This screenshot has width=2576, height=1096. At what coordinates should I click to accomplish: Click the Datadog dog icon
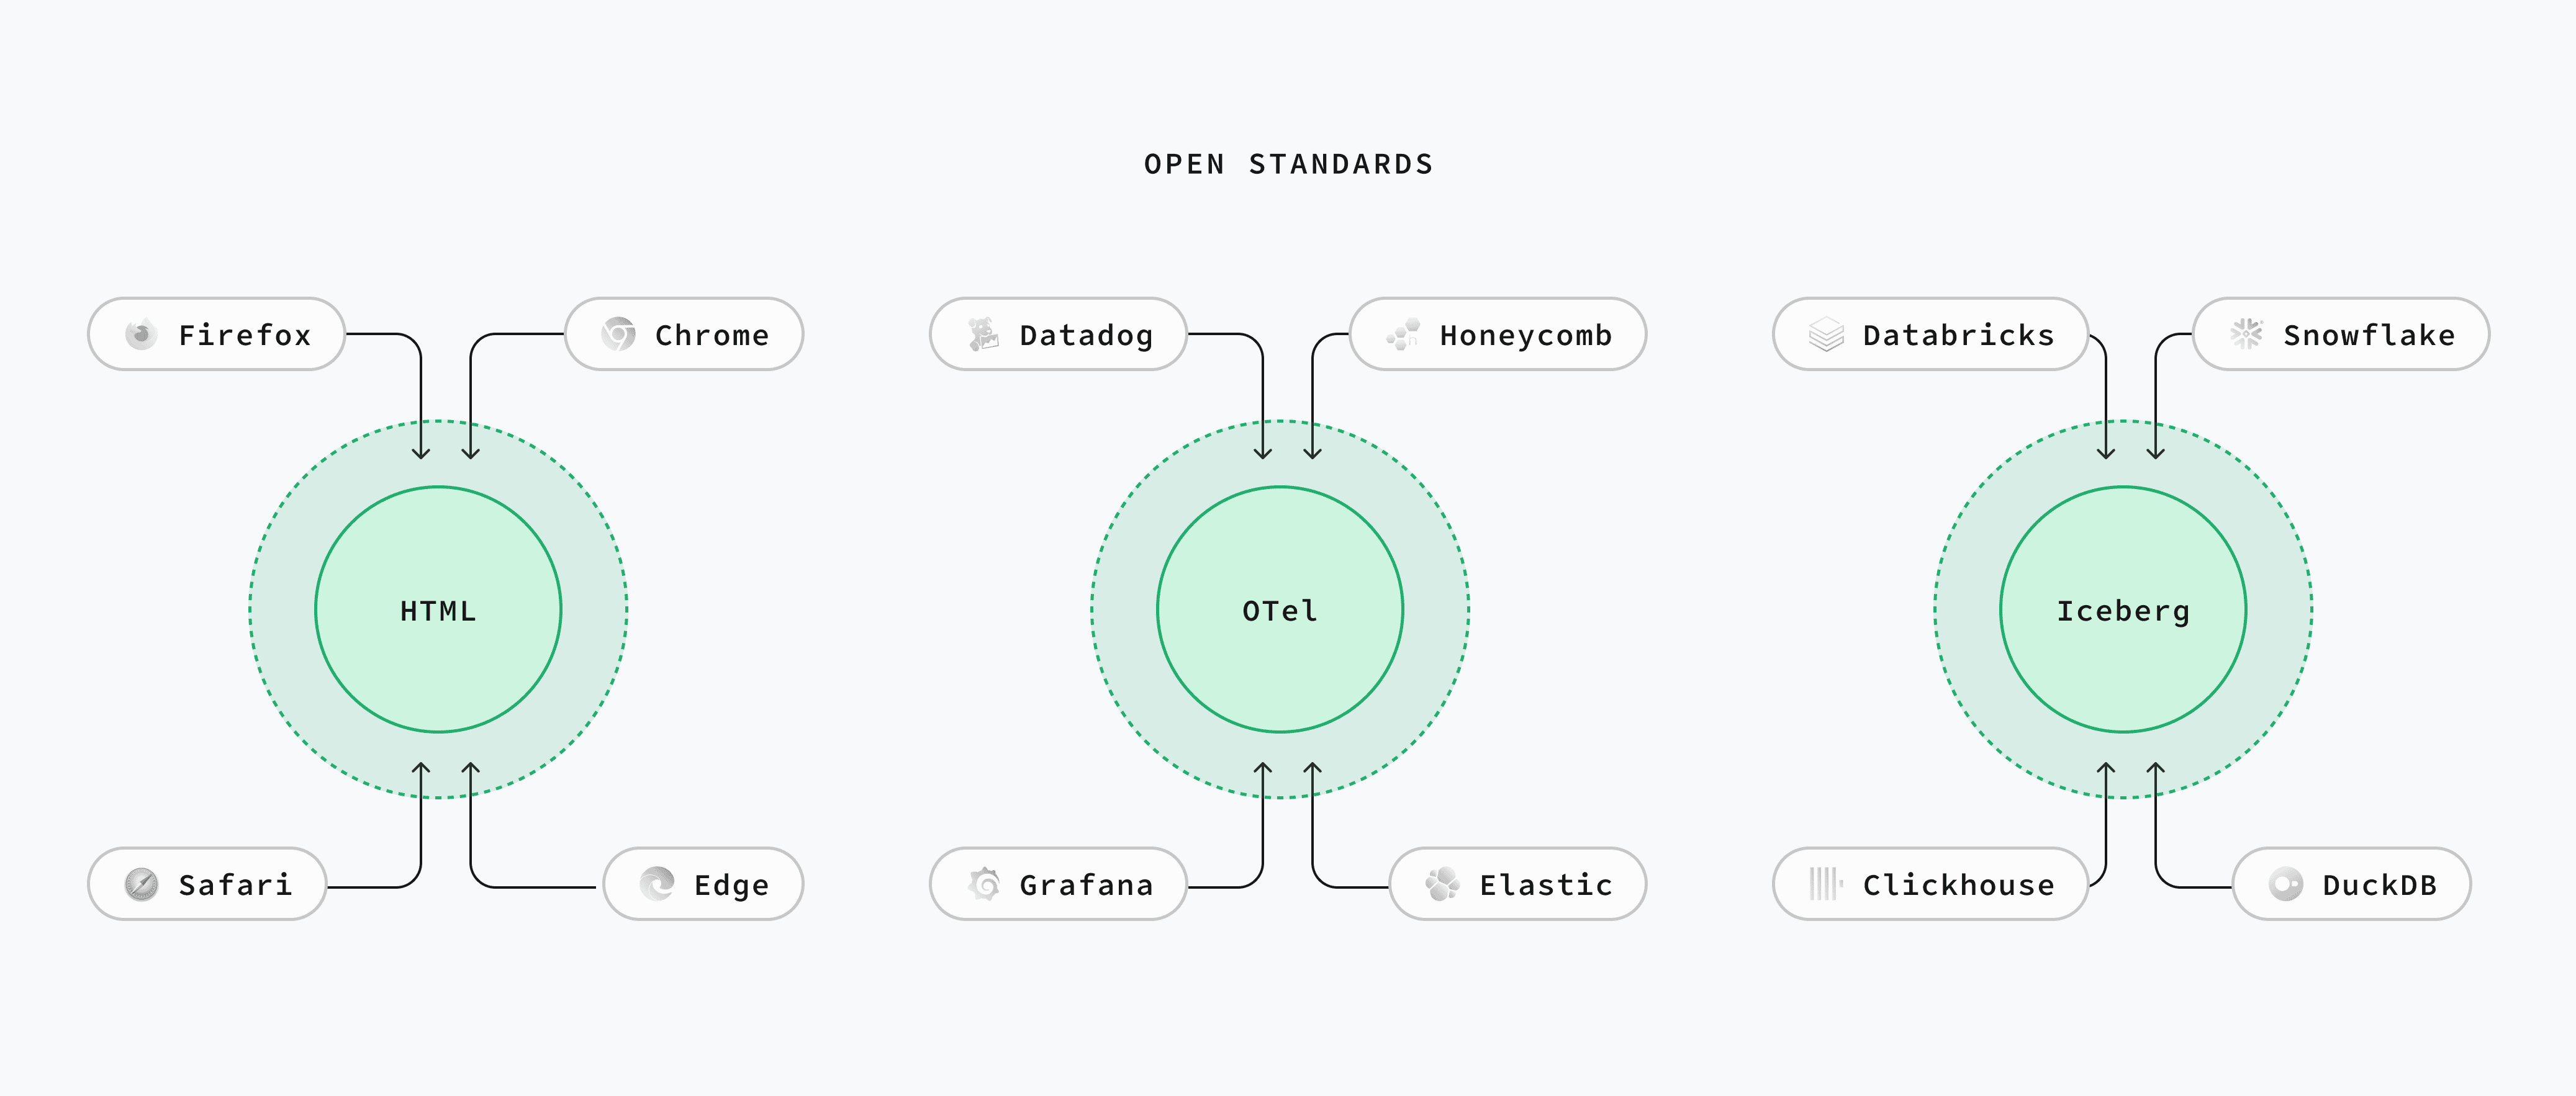983,334
